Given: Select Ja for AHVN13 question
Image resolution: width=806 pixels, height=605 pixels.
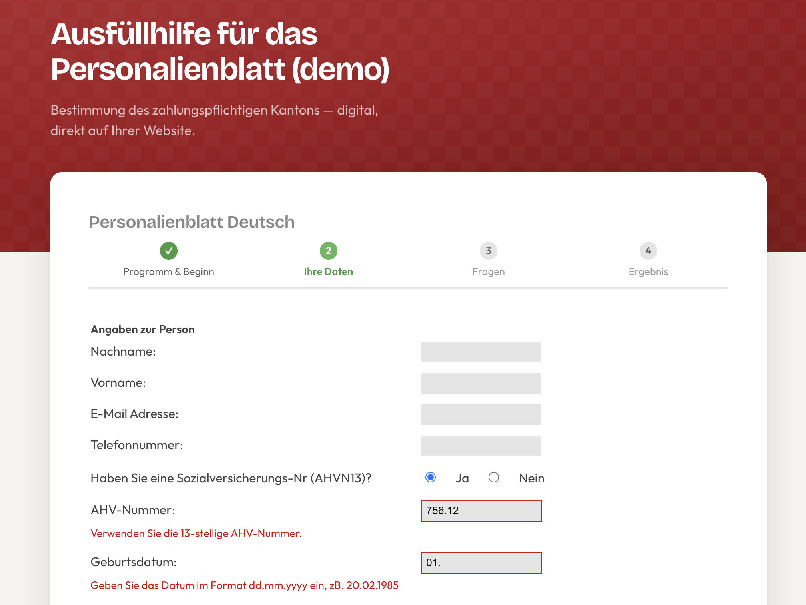Looking at the screenshot, I should point(431,478).
